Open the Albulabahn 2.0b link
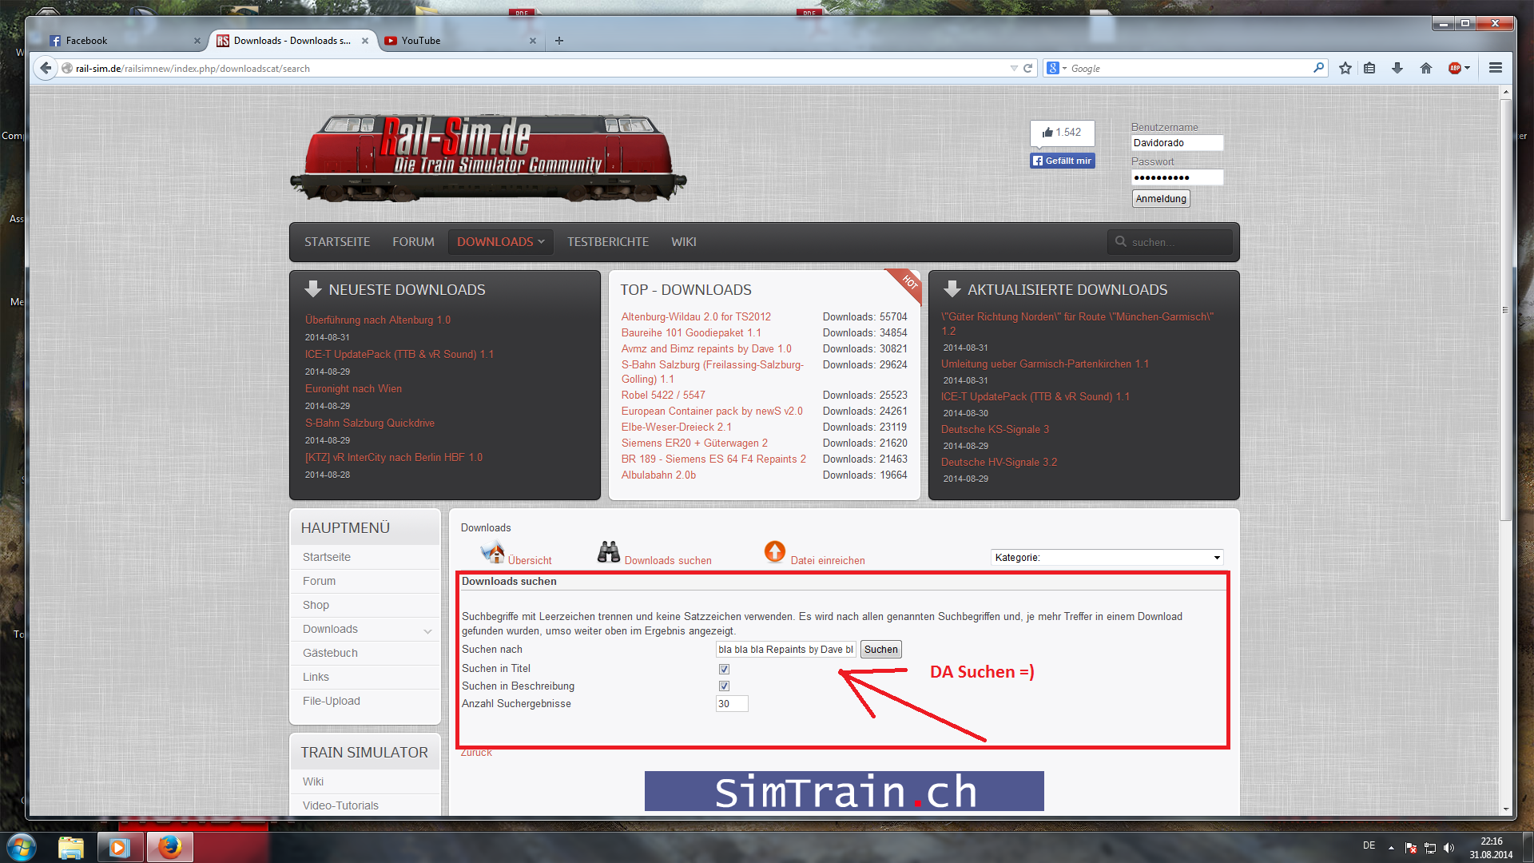This screenshot has height=863, width=1534. coord(658,475)
